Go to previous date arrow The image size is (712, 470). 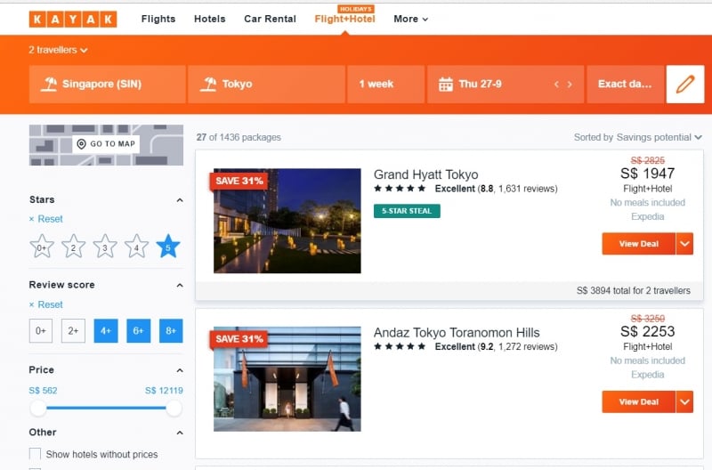point(556,85)
